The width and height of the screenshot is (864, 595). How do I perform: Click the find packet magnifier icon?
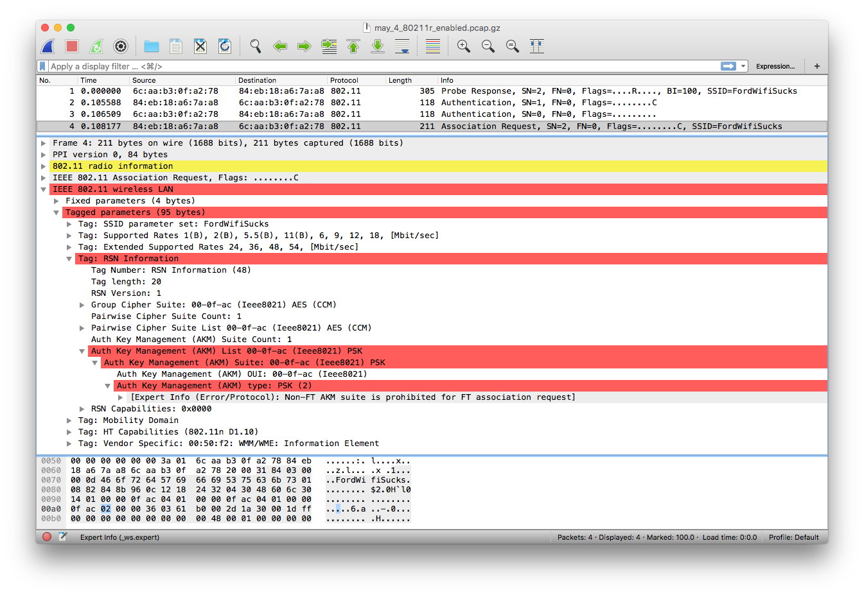tap(256, 46)
